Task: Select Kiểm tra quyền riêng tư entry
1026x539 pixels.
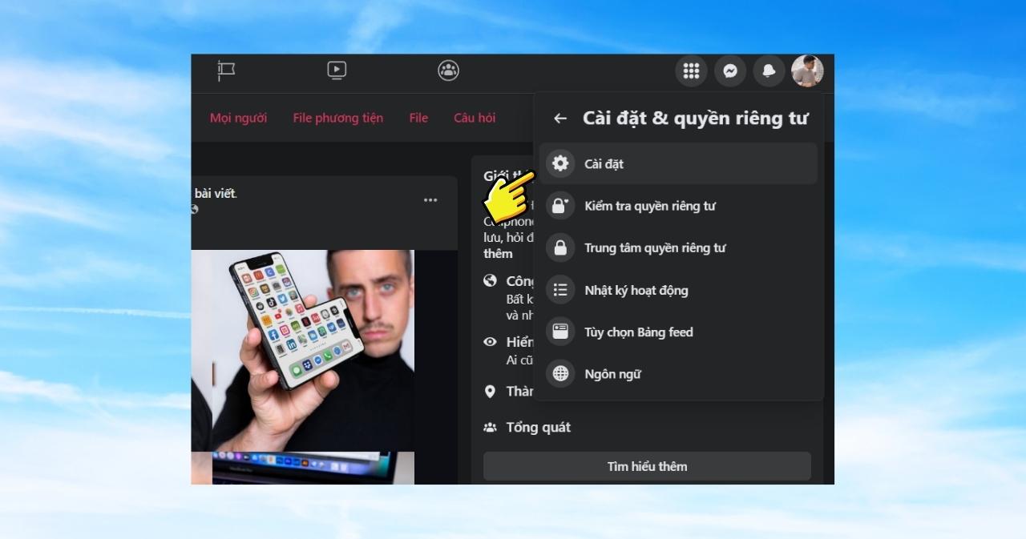Action: point(678,206)
